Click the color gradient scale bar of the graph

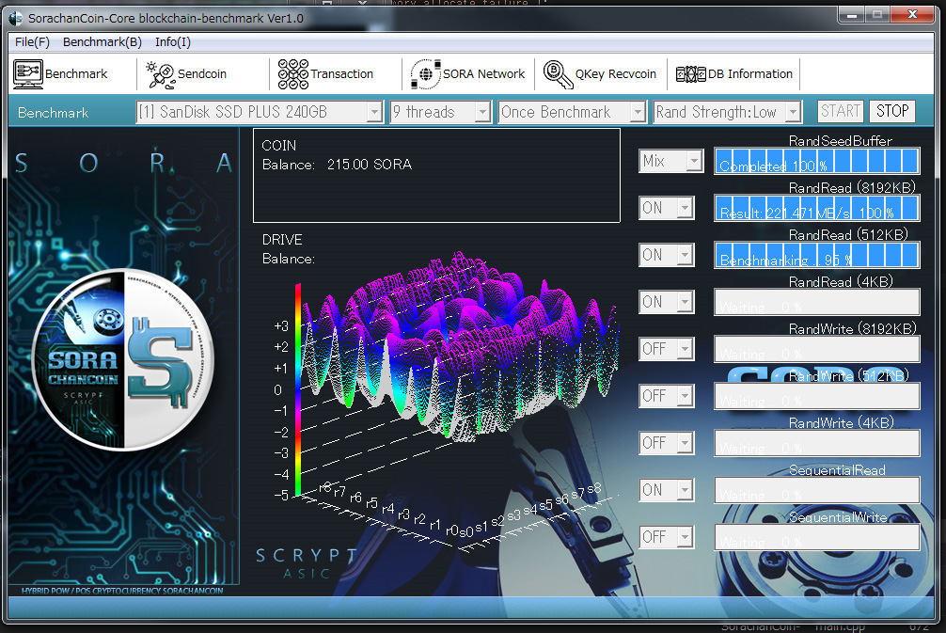tap(298, 390)
